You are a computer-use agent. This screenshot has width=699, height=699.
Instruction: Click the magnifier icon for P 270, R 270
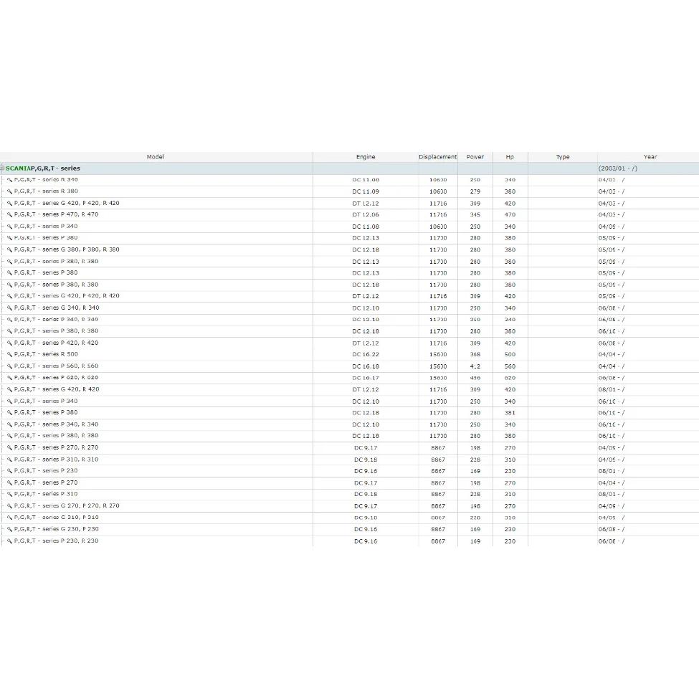click(9, 447)
